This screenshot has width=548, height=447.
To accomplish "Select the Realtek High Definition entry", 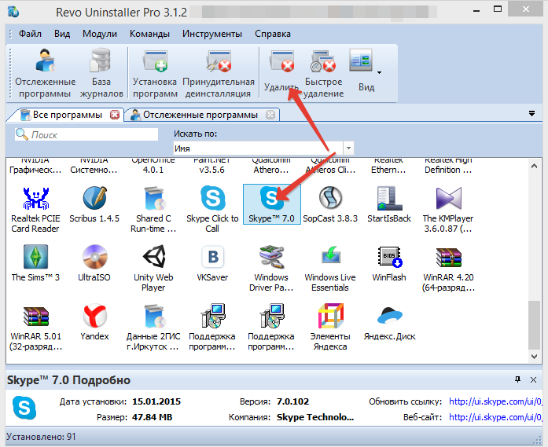I will coord(448,167).
